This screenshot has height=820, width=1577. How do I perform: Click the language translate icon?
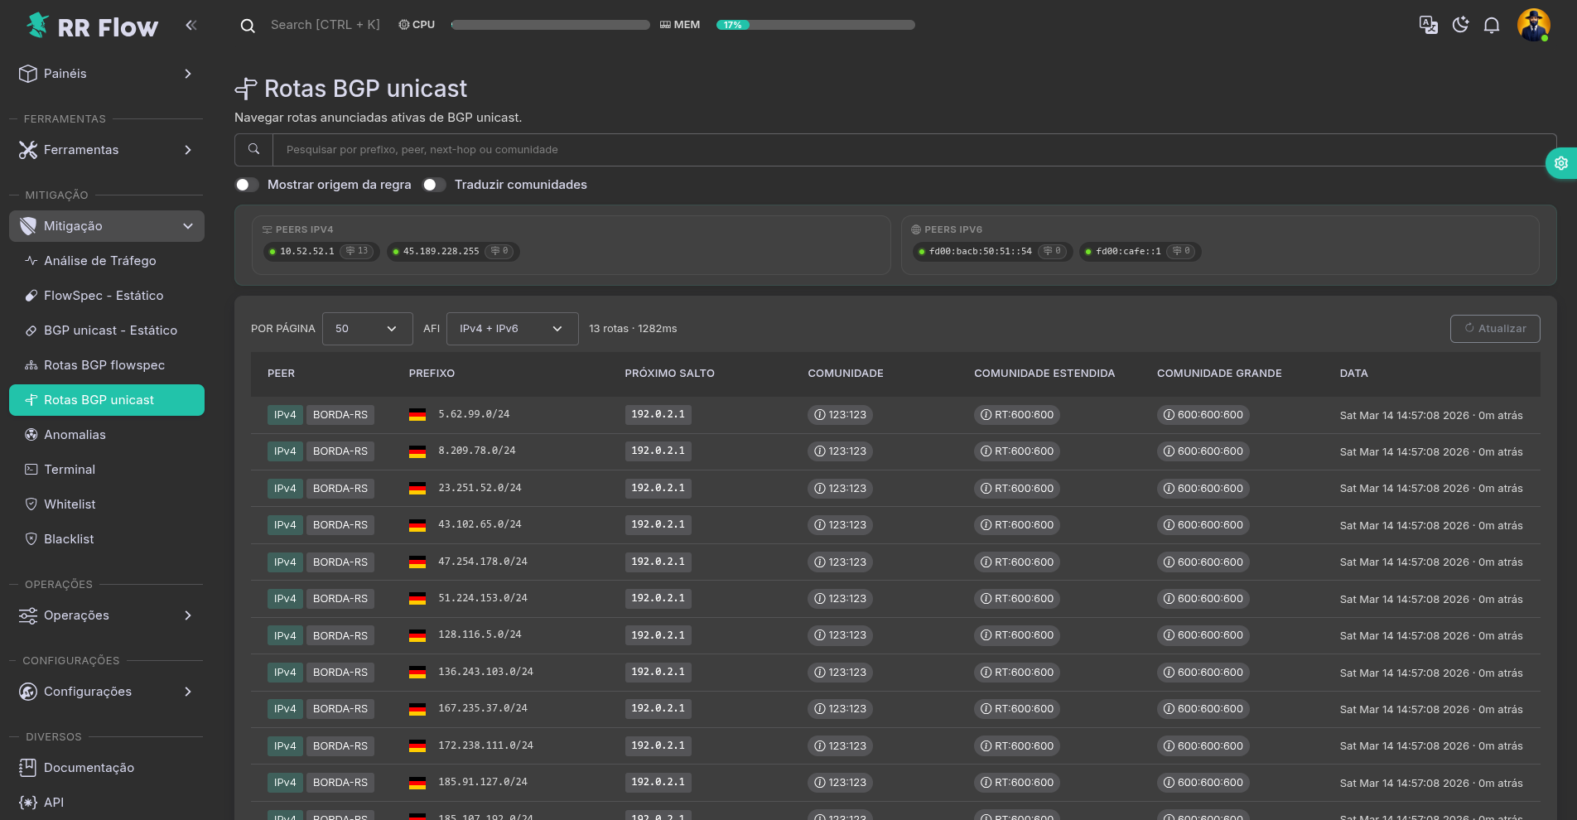click(x=1428, y=25)
